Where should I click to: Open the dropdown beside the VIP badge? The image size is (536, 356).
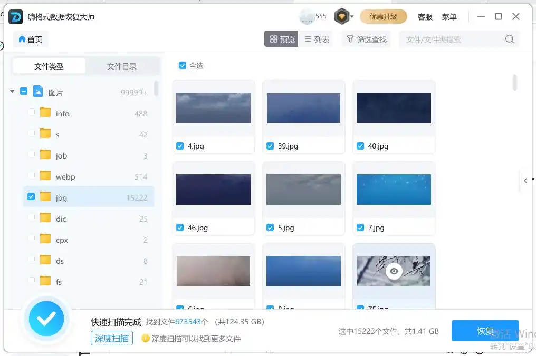click(x=352, y=16)
